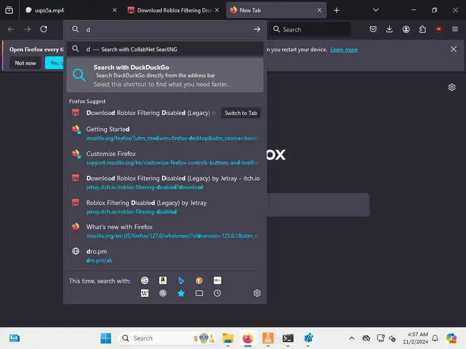Switch to Download Roblox Filtering Disabled tab
Screen dimensions: 466x349
tap(174, 10)
